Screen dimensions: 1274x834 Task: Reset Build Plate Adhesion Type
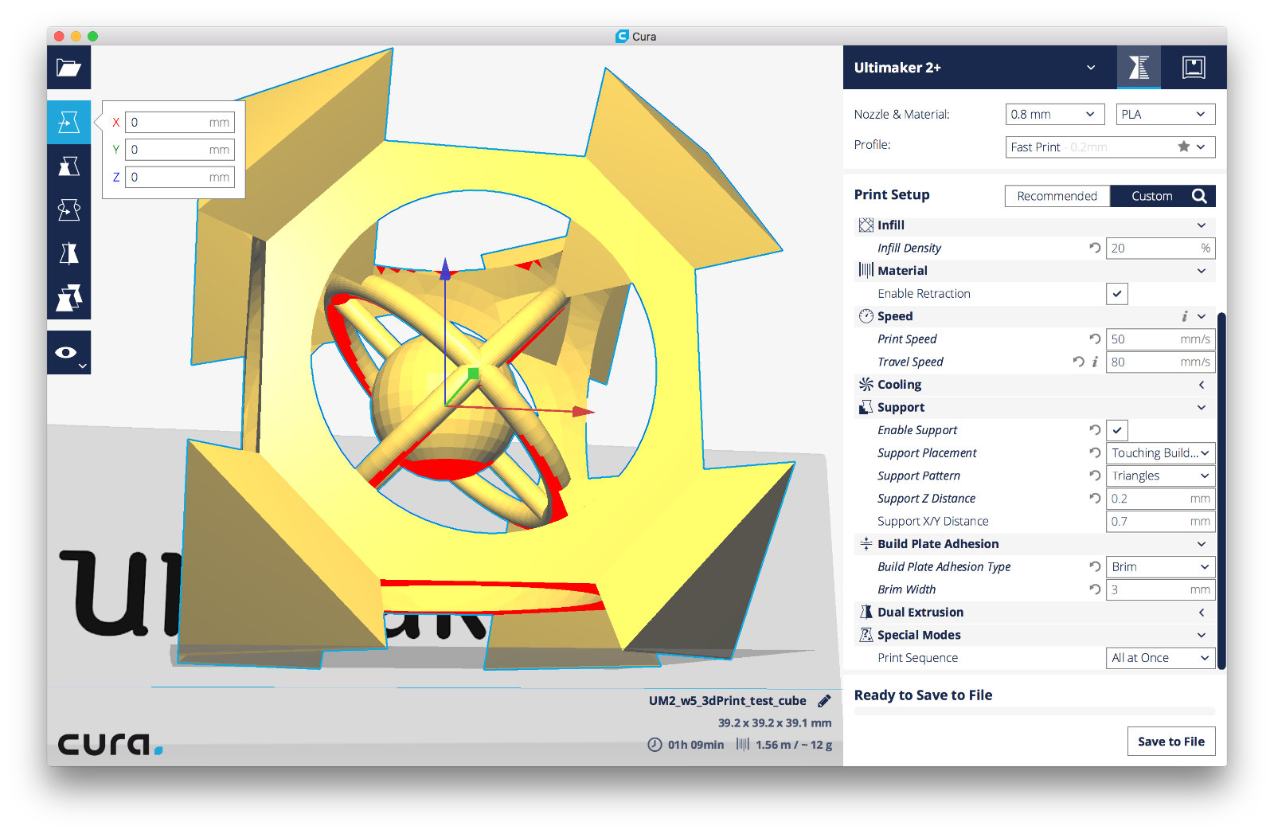pyautogui.click(x=1095, y=566)
